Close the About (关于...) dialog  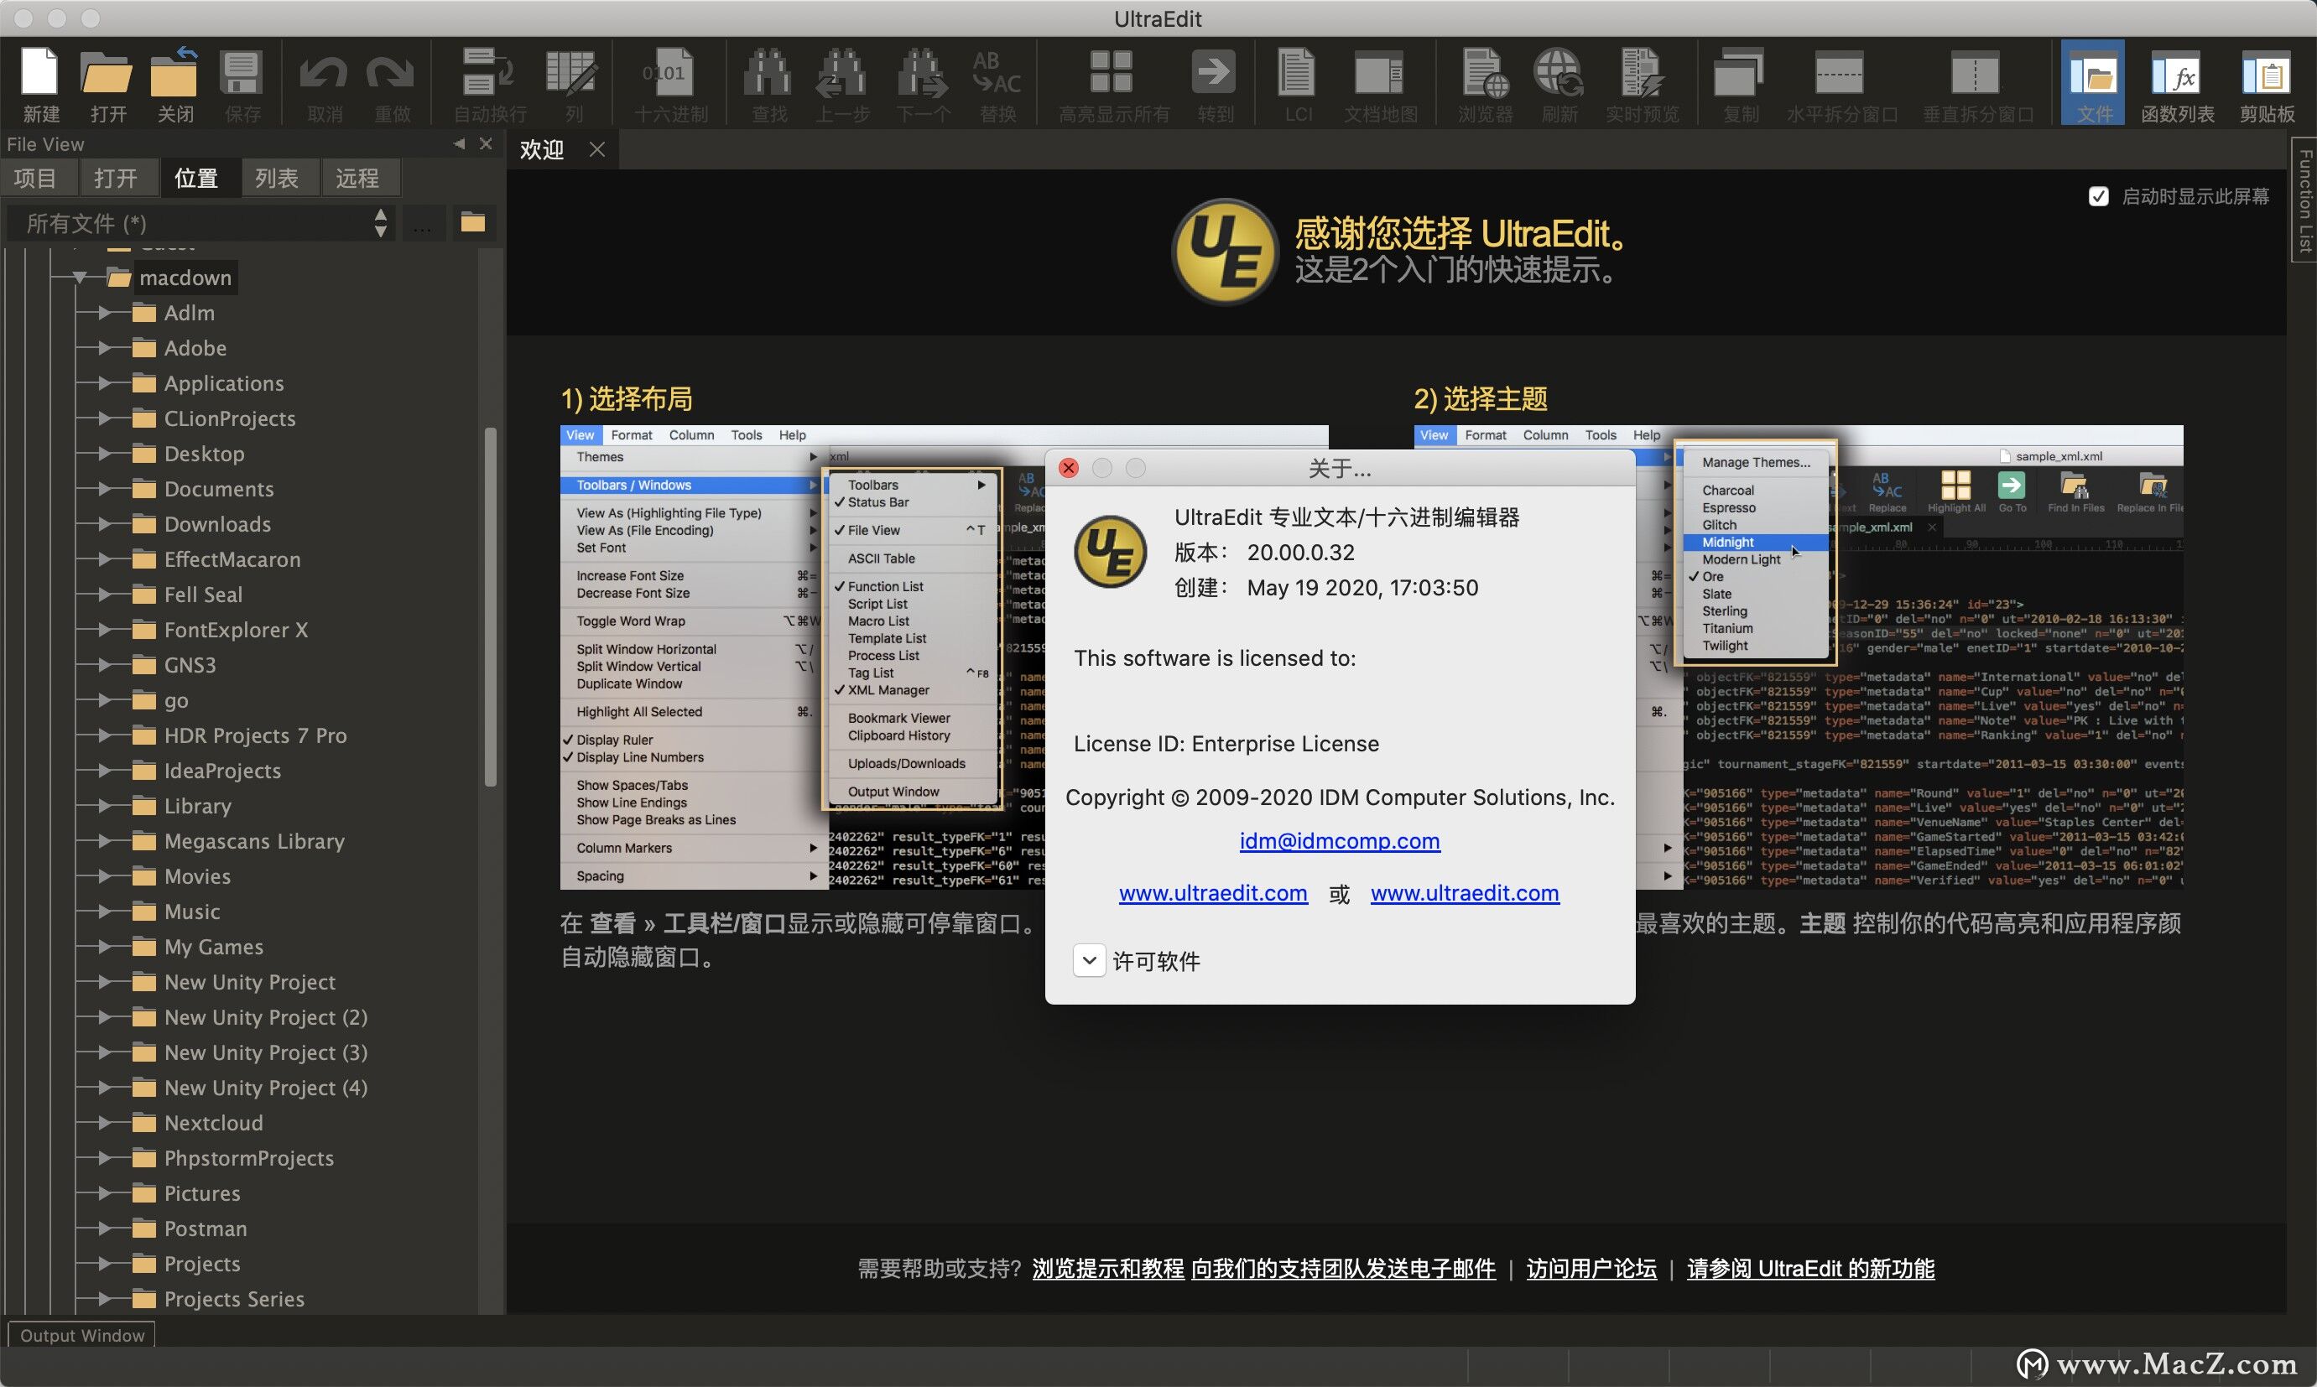pos(1069,468)
